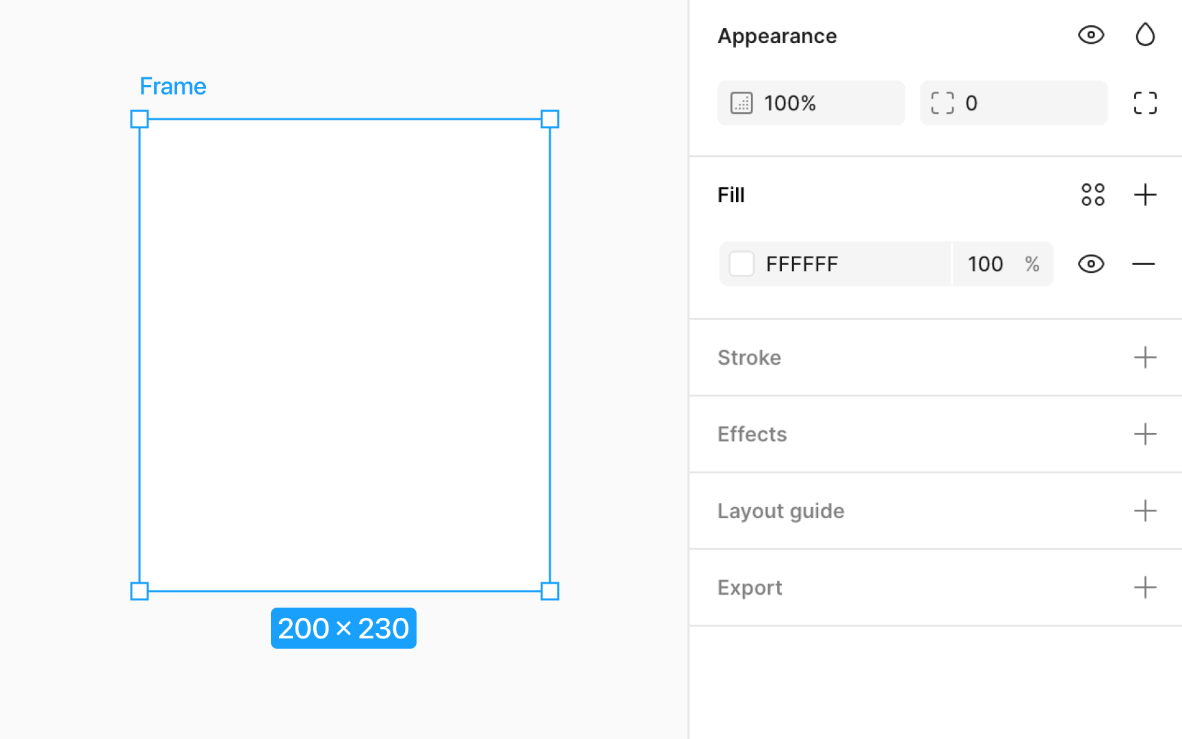This screenshot has height=739, width=1182.
Task: Edit the opacity percentage field
Action: [x=985, y=264]
